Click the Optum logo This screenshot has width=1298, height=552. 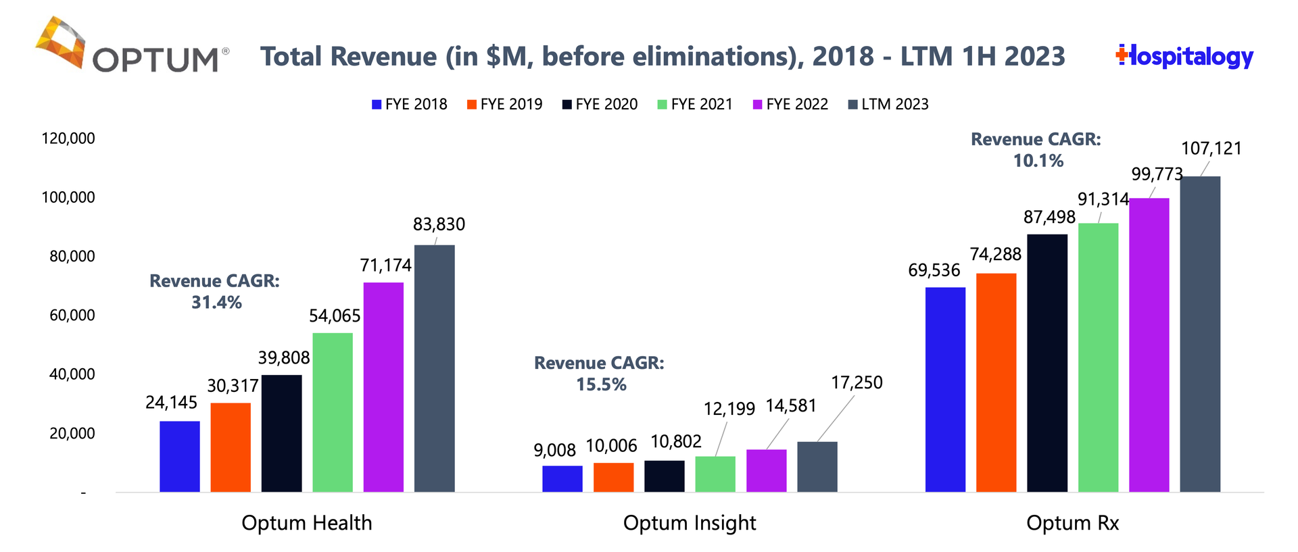click(x=132, y=46)
